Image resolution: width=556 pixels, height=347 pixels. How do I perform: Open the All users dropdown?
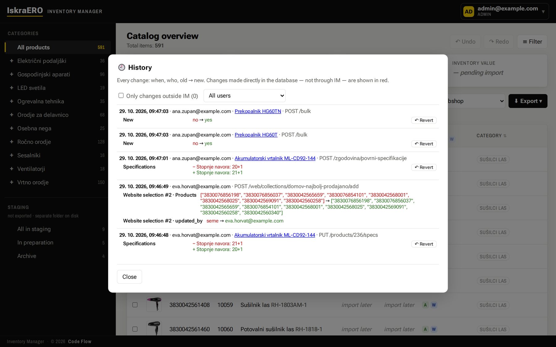click(x=244, y=96)
